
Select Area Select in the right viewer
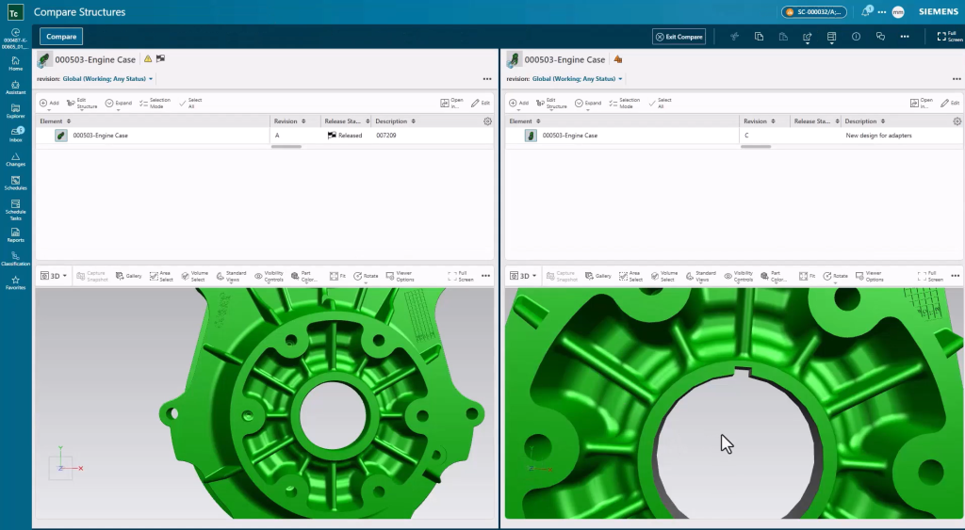(x=631, y=276)
